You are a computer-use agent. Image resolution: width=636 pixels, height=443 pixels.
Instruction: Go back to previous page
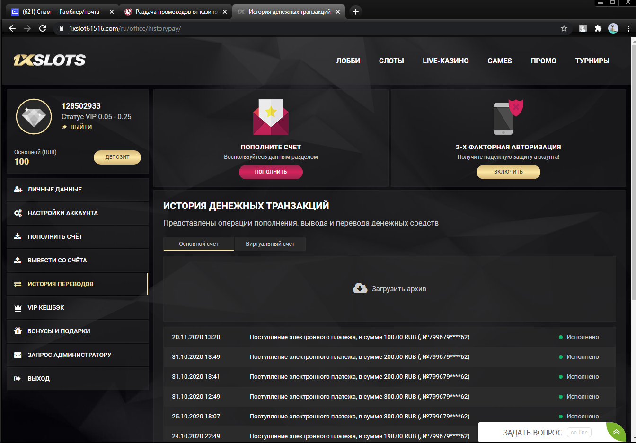[x=12, y=28]
